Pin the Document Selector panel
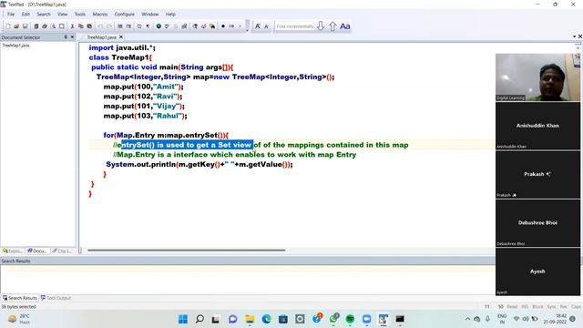Viewport: 583px width, 328px height. tap(66, 37)
